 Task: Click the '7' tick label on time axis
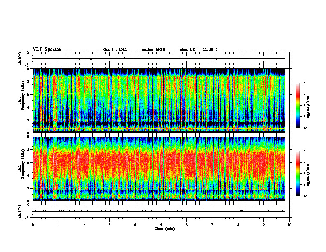pyautogui.click(x=212, y=225)
